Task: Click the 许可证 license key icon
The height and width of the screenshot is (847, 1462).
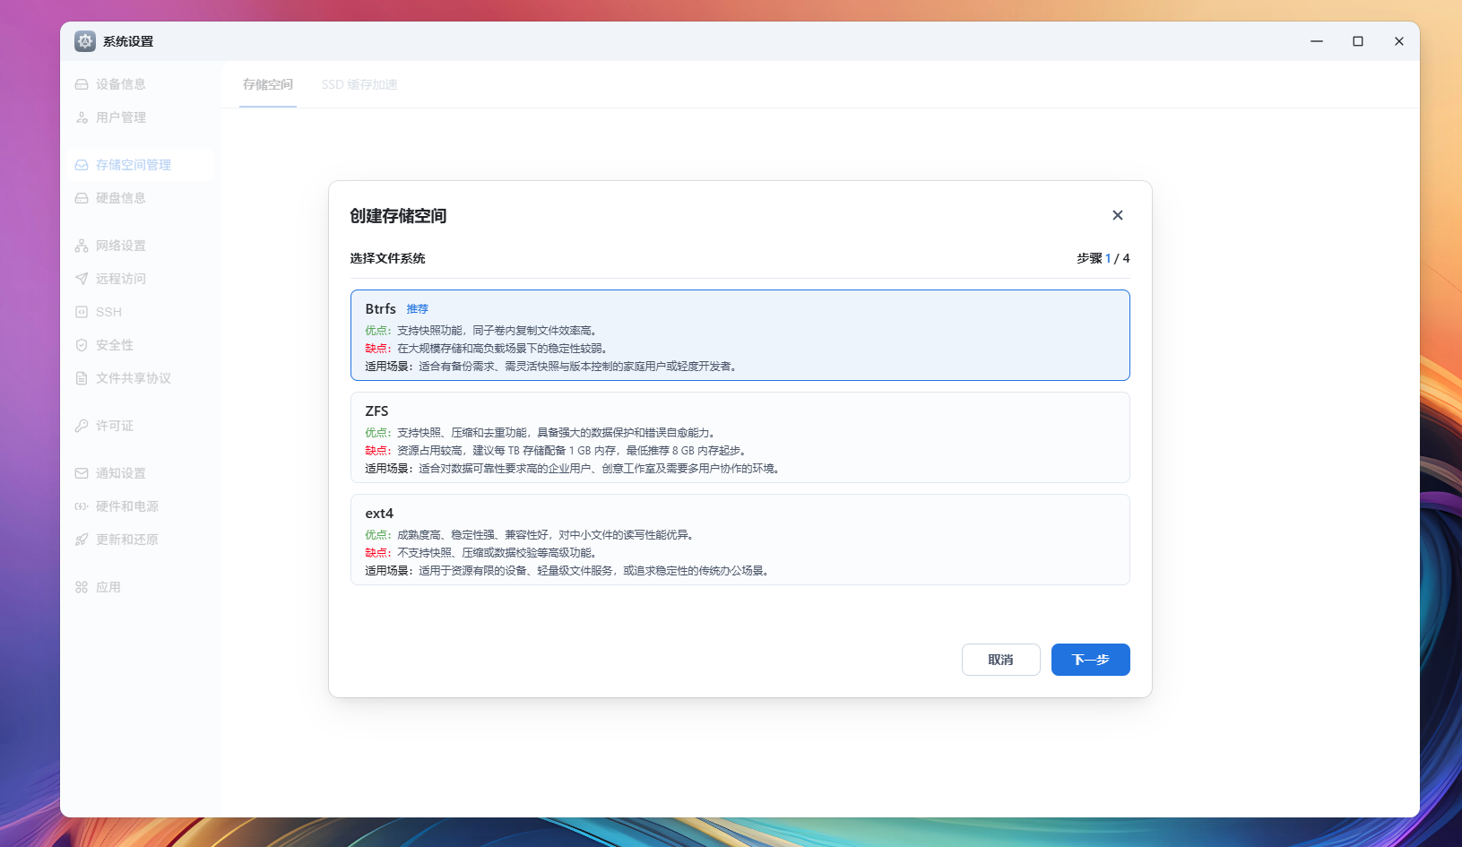Action: [x=83, y=425]
